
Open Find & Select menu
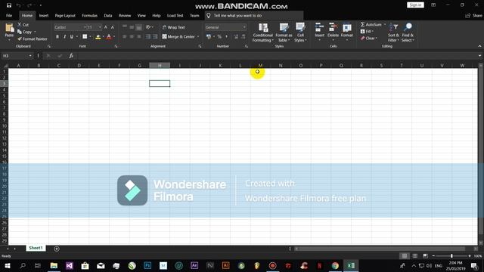pyautogui.click(x=408, y=32)
